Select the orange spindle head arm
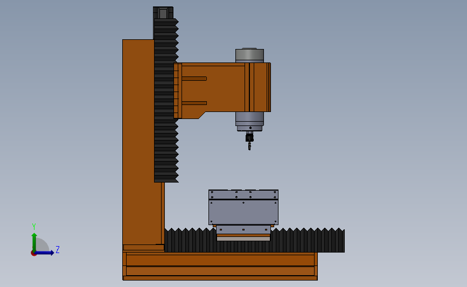Image resolution: width=467 pixels, height=287 pixels. (222, 90)
